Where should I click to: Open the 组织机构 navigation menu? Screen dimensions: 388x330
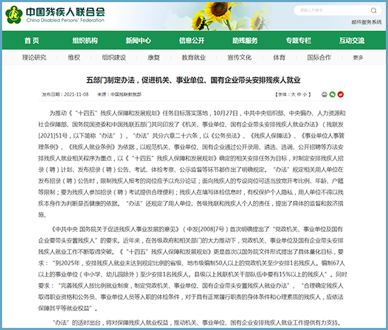(x=85, y=41)
